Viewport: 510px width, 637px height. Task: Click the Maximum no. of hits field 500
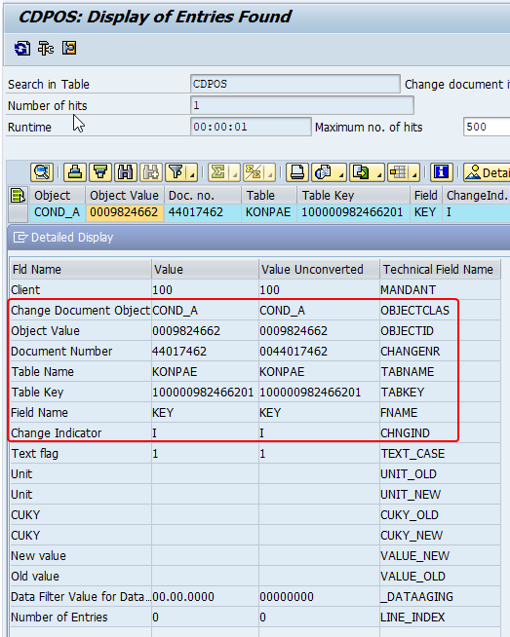[x=487, y=127]
